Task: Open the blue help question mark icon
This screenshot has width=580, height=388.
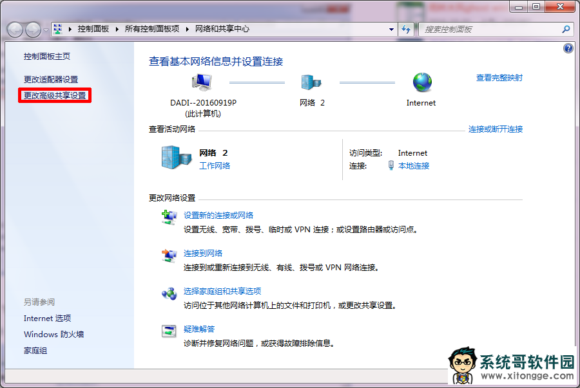Action: pos(568,48)
